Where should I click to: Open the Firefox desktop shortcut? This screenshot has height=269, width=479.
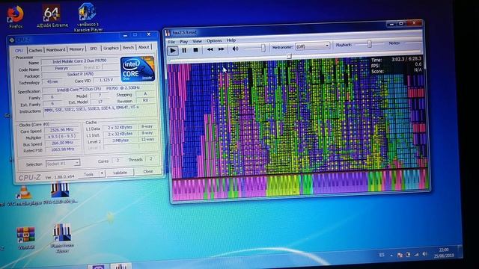pyautogui.click(x=15, y=17)
